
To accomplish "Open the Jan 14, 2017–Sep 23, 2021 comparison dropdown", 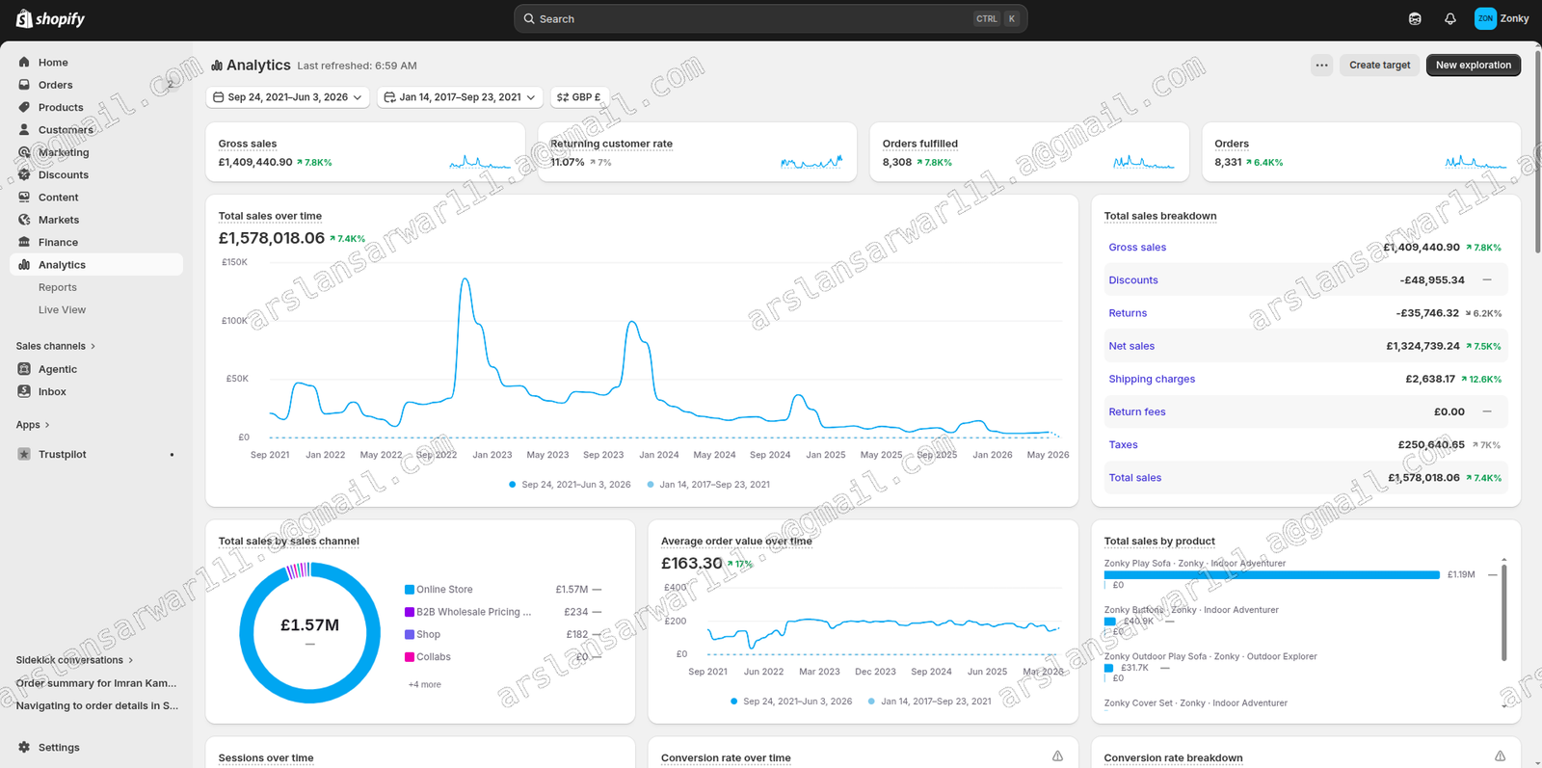I will pyautogui.click(x=459, y=97).
